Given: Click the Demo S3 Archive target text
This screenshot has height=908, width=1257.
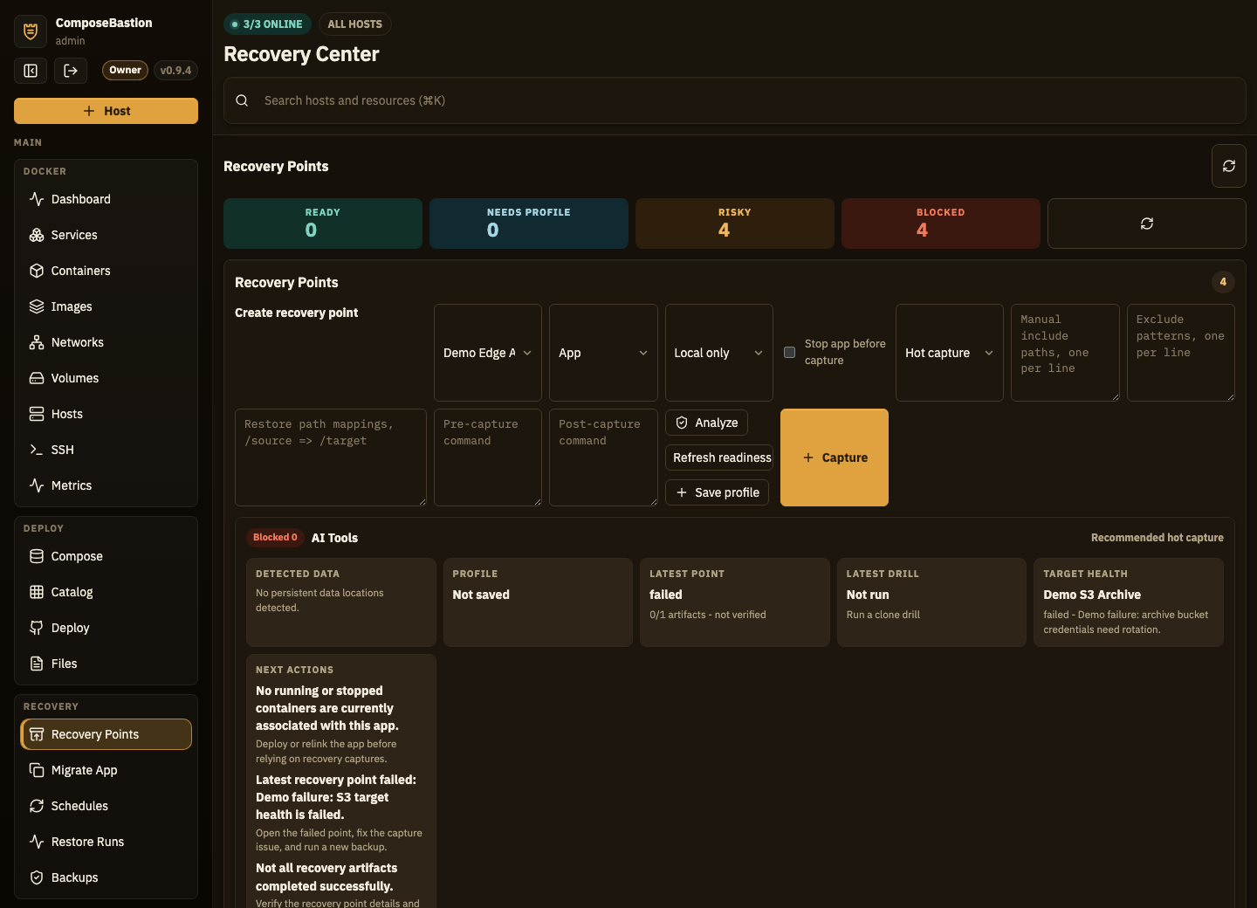Looking at the screenshot, I should click(1092, 595).
